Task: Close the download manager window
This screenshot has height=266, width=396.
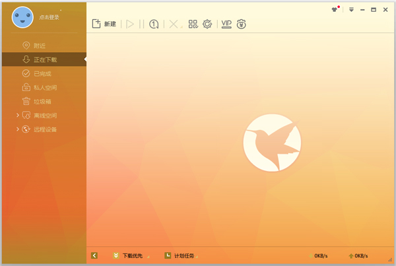Action: click(x=385, y=10)
